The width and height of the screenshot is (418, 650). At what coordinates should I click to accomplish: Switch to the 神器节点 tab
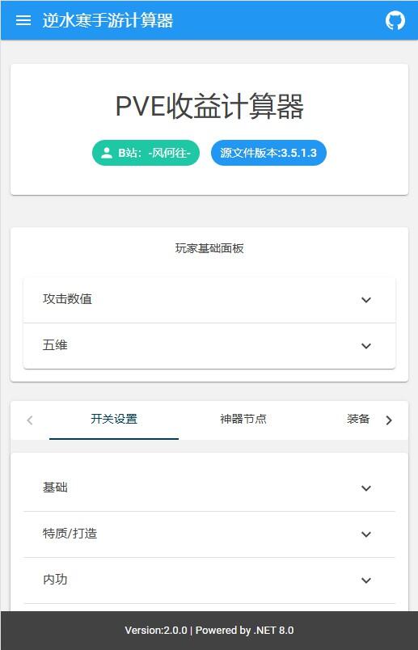tap(243, 420)
